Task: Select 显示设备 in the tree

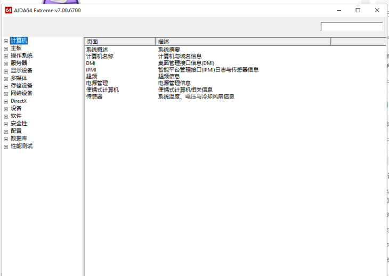Action: coord(22,71)
